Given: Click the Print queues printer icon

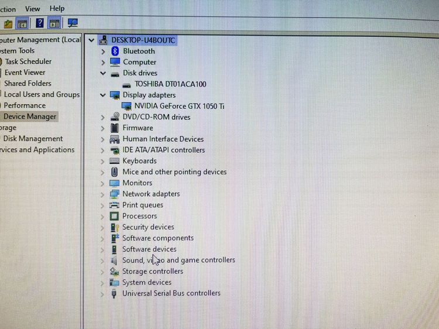Looking at the screenshot, I should click(114, 205).
